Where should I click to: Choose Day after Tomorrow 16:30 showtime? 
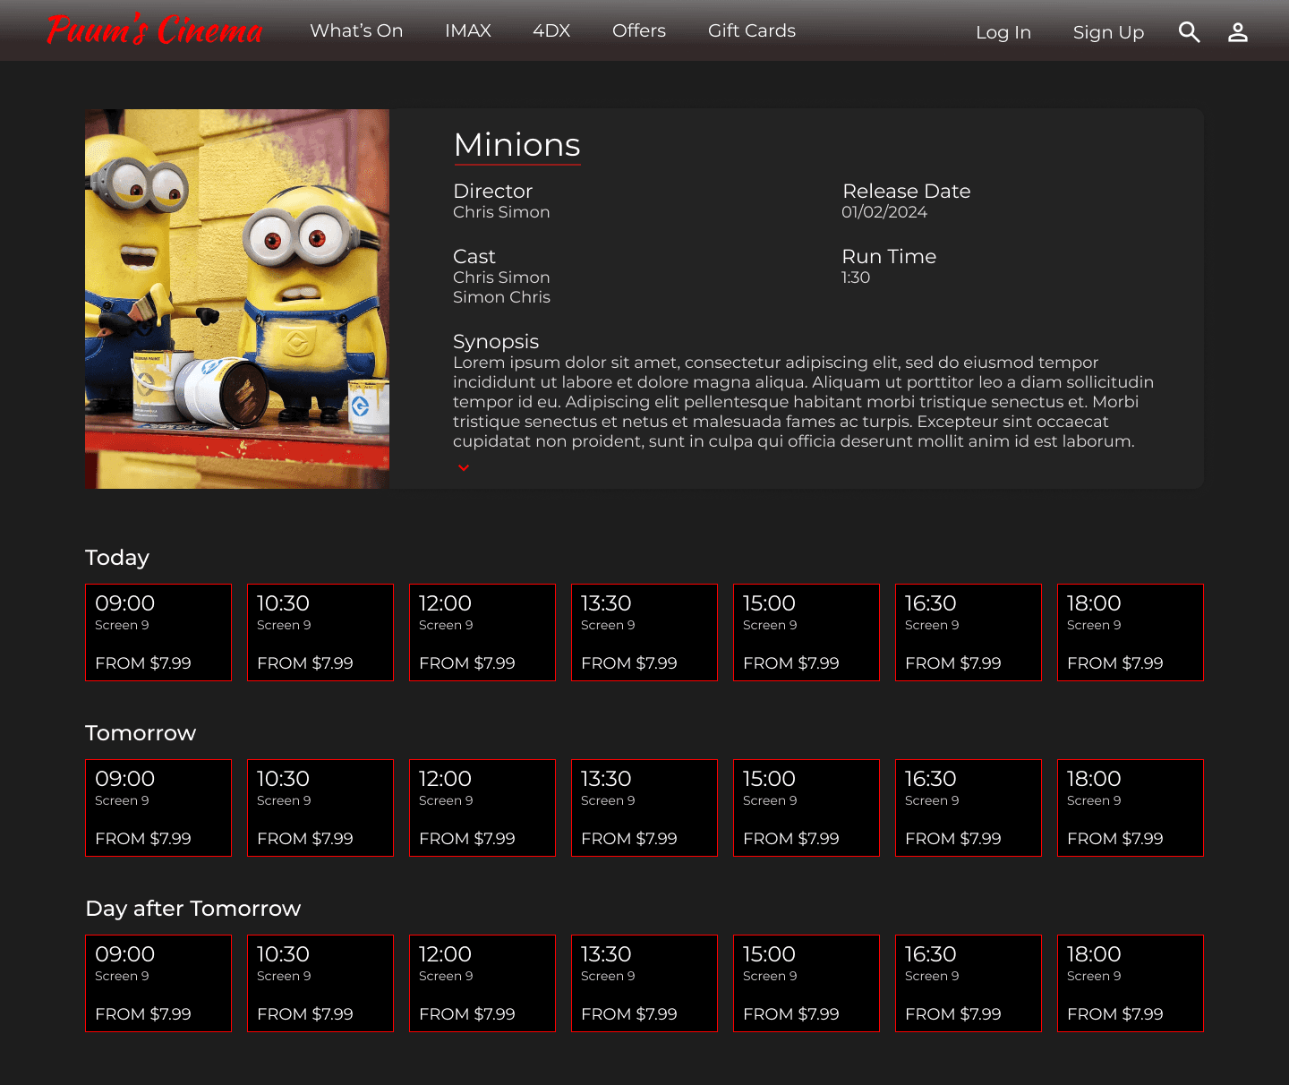point(969,984)
